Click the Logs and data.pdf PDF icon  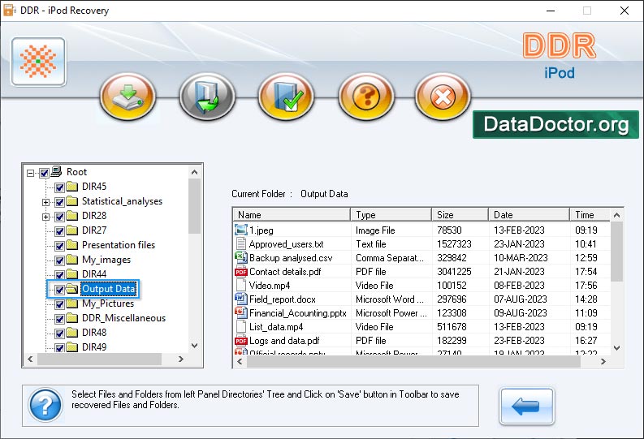pyautogui.click(x=240, y=341)
